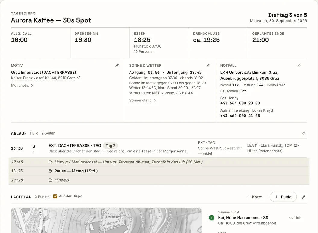Edit the Motiv section with pencil icon
The width and height of the screenshot is (318, 233).
pos(117,66)
